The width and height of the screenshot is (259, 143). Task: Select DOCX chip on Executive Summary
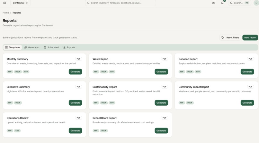[18, 103]
